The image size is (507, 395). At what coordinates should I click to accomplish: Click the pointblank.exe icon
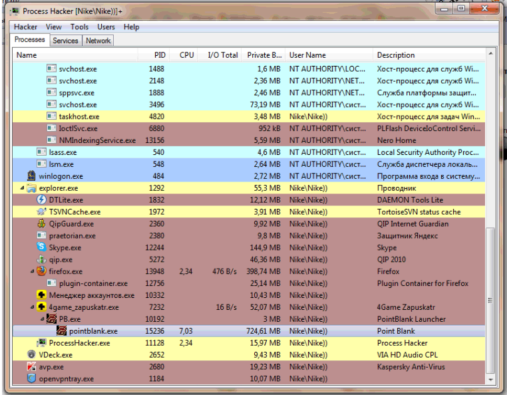(61, 330)
